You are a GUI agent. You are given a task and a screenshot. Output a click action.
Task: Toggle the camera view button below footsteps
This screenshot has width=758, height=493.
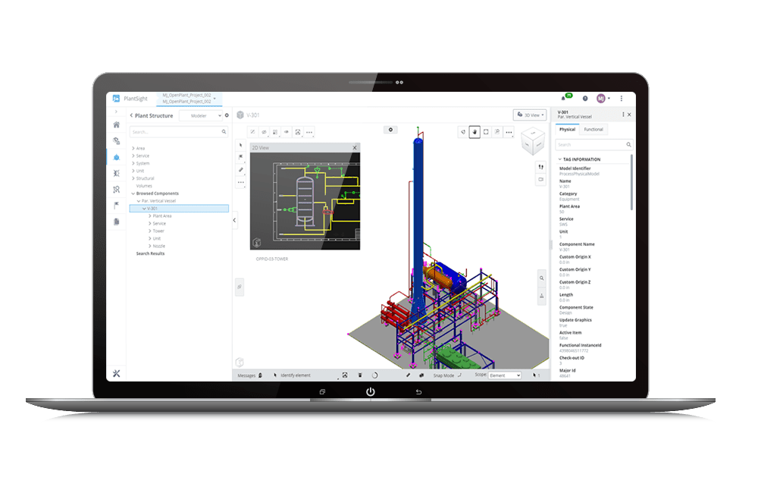[540, 180]
